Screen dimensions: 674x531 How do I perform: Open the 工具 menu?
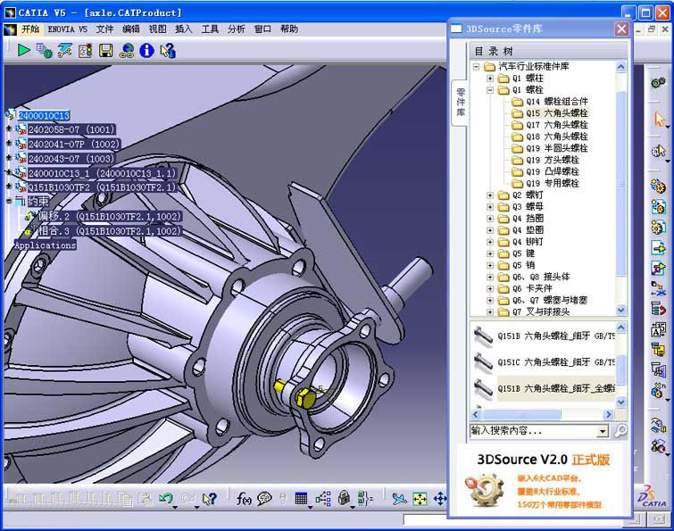coord(210,29)
